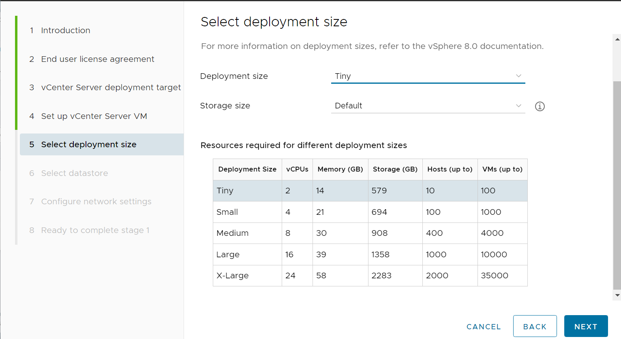The image size is (621, 339).
Task: Click the CANCEL button
Action: pos(484,326)
